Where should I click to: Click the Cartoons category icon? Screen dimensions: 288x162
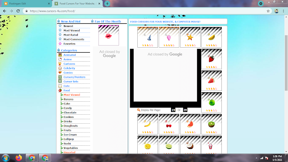(60, 63)
